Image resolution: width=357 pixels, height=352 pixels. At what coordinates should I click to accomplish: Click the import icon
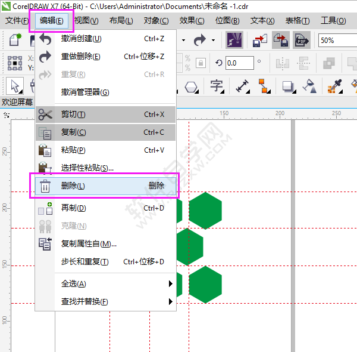tap(260, 40)
